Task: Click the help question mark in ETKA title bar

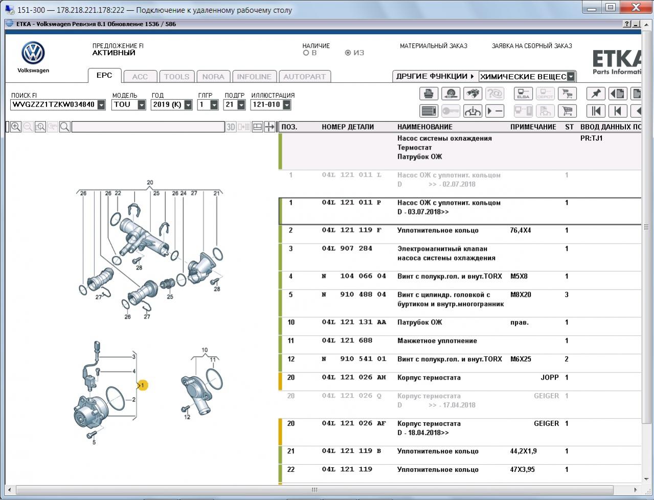Action: [x=627, y=24]
